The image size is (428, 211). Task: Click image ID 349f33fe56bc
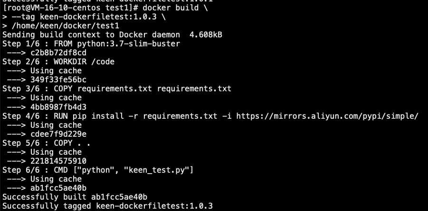click(x=58, y=79)
